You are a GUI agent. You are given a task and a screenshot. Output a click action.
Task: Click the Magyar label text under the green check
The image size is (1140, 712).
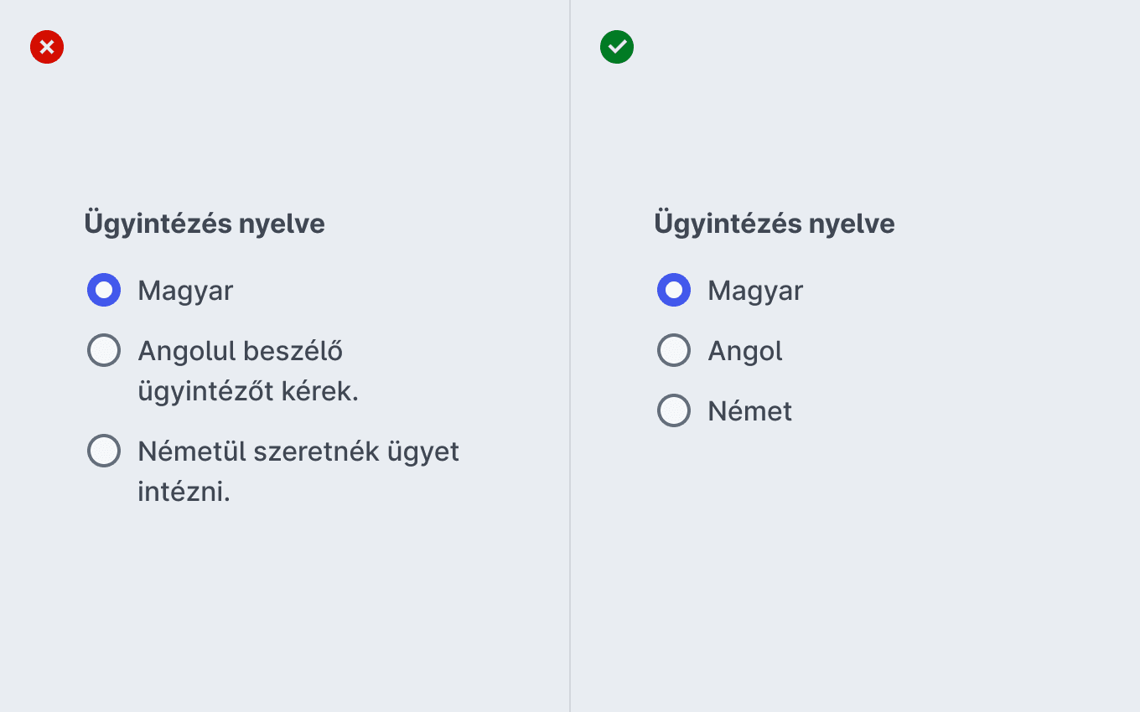(755, 292)
